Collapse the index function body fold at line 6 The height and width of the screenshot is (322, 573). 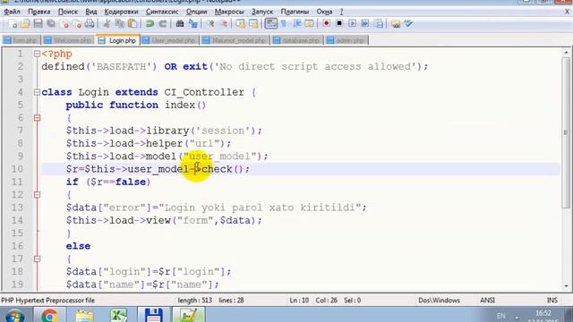[37, 118]
